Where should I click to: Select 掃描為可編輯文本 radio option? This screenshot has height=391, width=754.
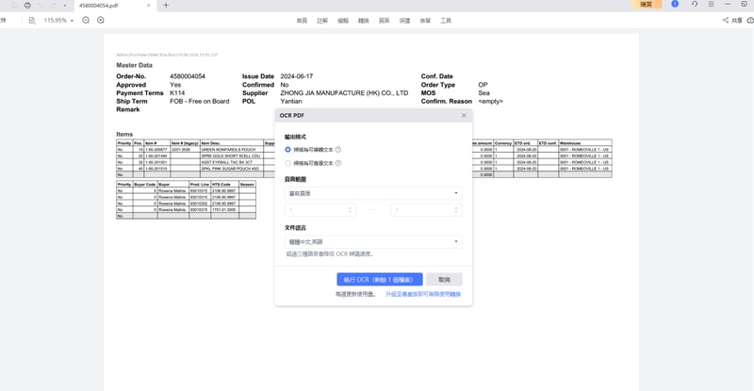pos(288,150)
